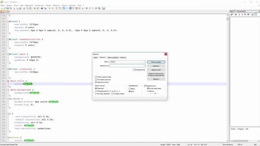Click the NppFTP panel horizontal scrollbar
The width and height of the screenshot is (260, 146).
coord(245,141)
